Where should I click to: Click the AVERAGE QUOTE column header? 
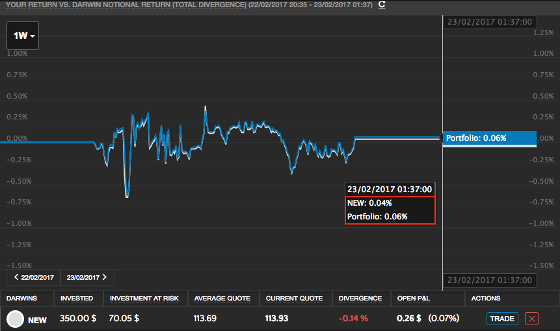click(222, 298)
